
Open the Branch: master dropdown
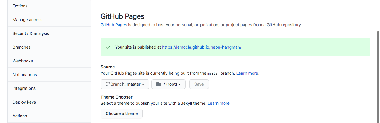click(x=125, y=84)
